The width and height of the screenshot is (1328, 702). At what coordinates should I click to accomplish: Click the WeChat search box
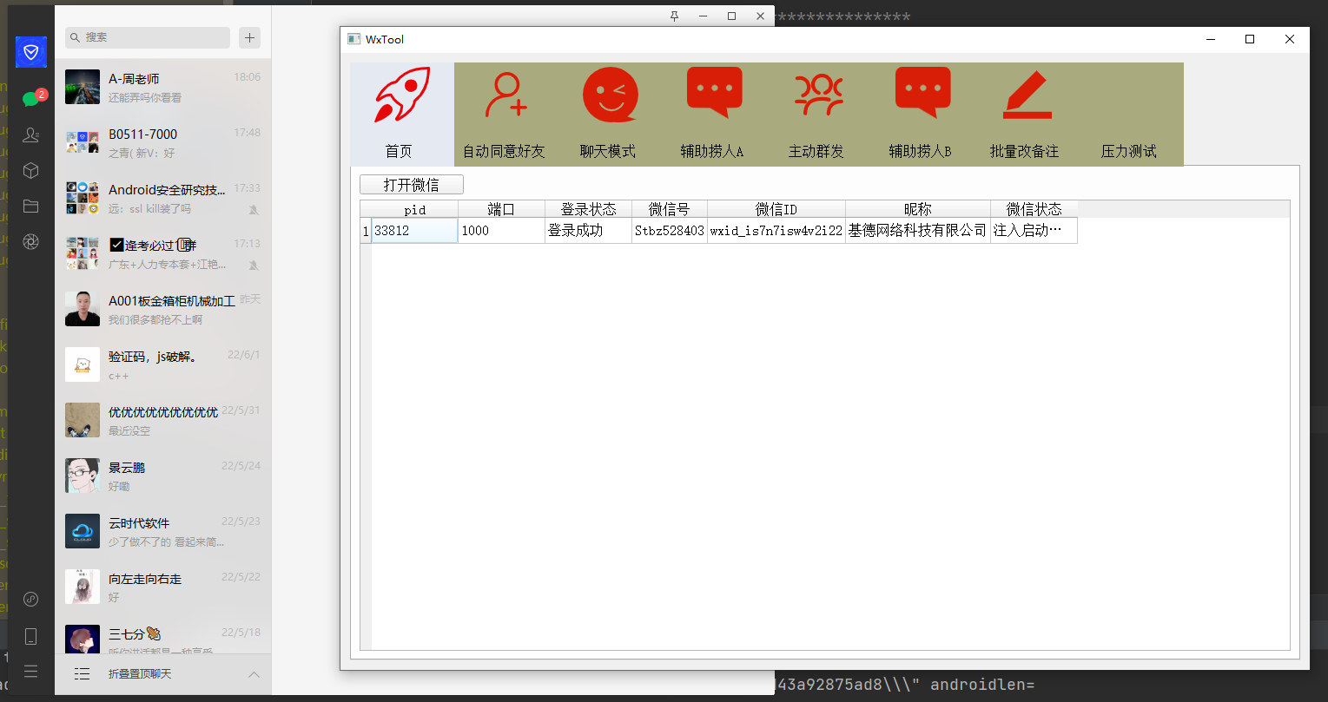[147, 37]
